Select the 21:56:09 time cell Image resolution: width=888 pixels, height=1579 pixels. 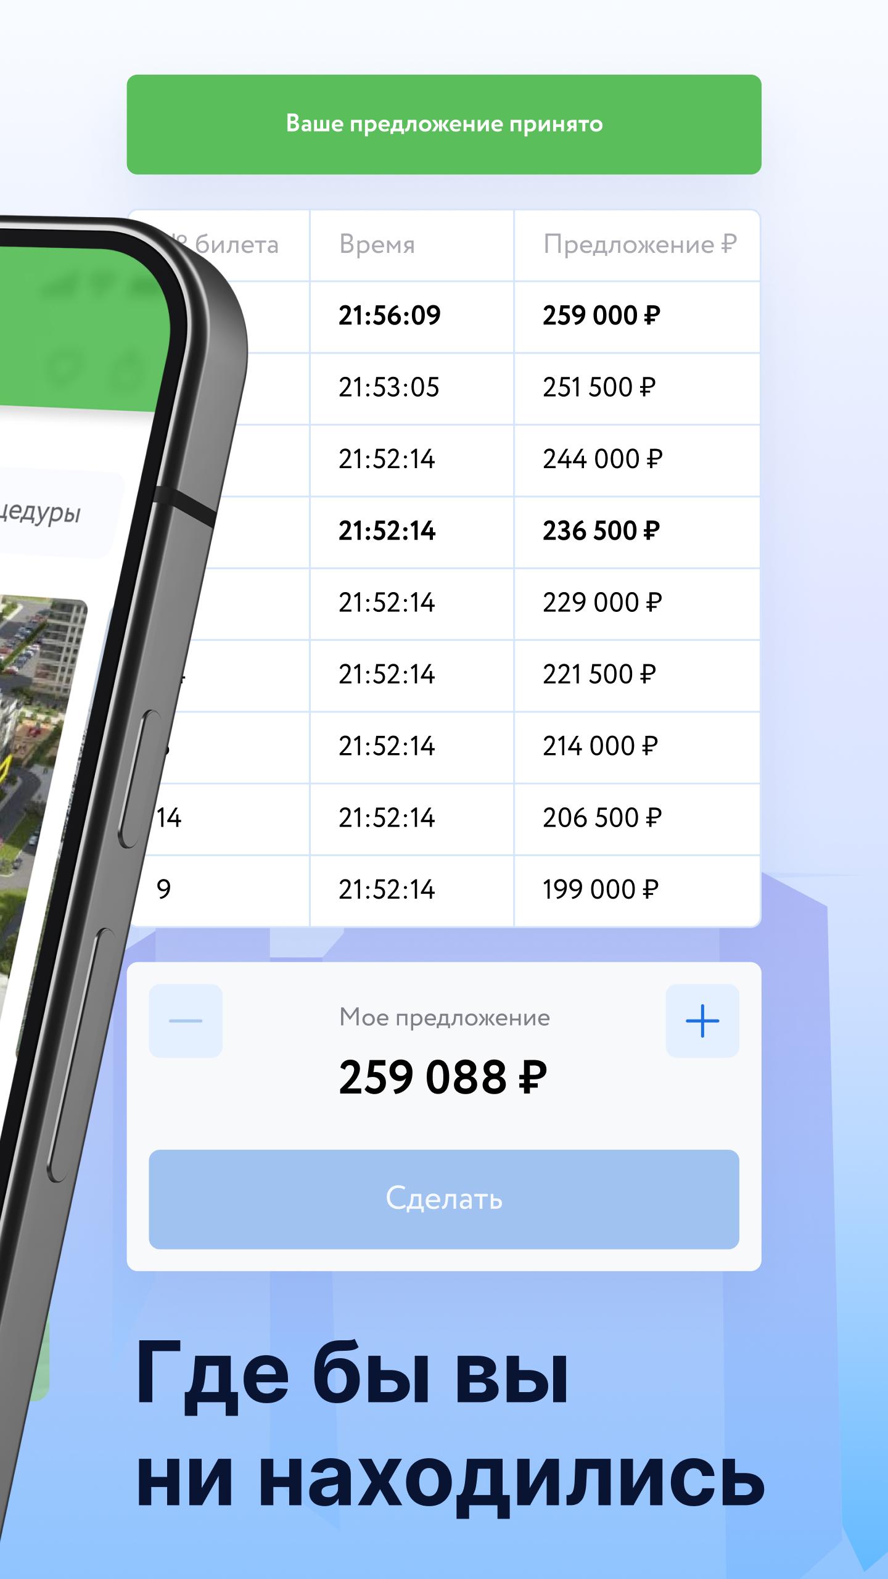tap(390, 316)
